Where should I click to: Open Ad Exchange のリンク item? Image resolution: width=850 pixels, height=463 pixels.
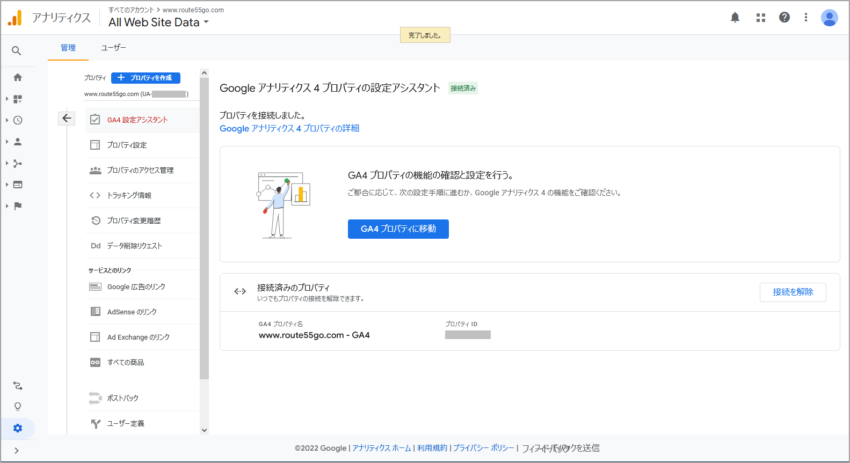click(x=142, y=337)
